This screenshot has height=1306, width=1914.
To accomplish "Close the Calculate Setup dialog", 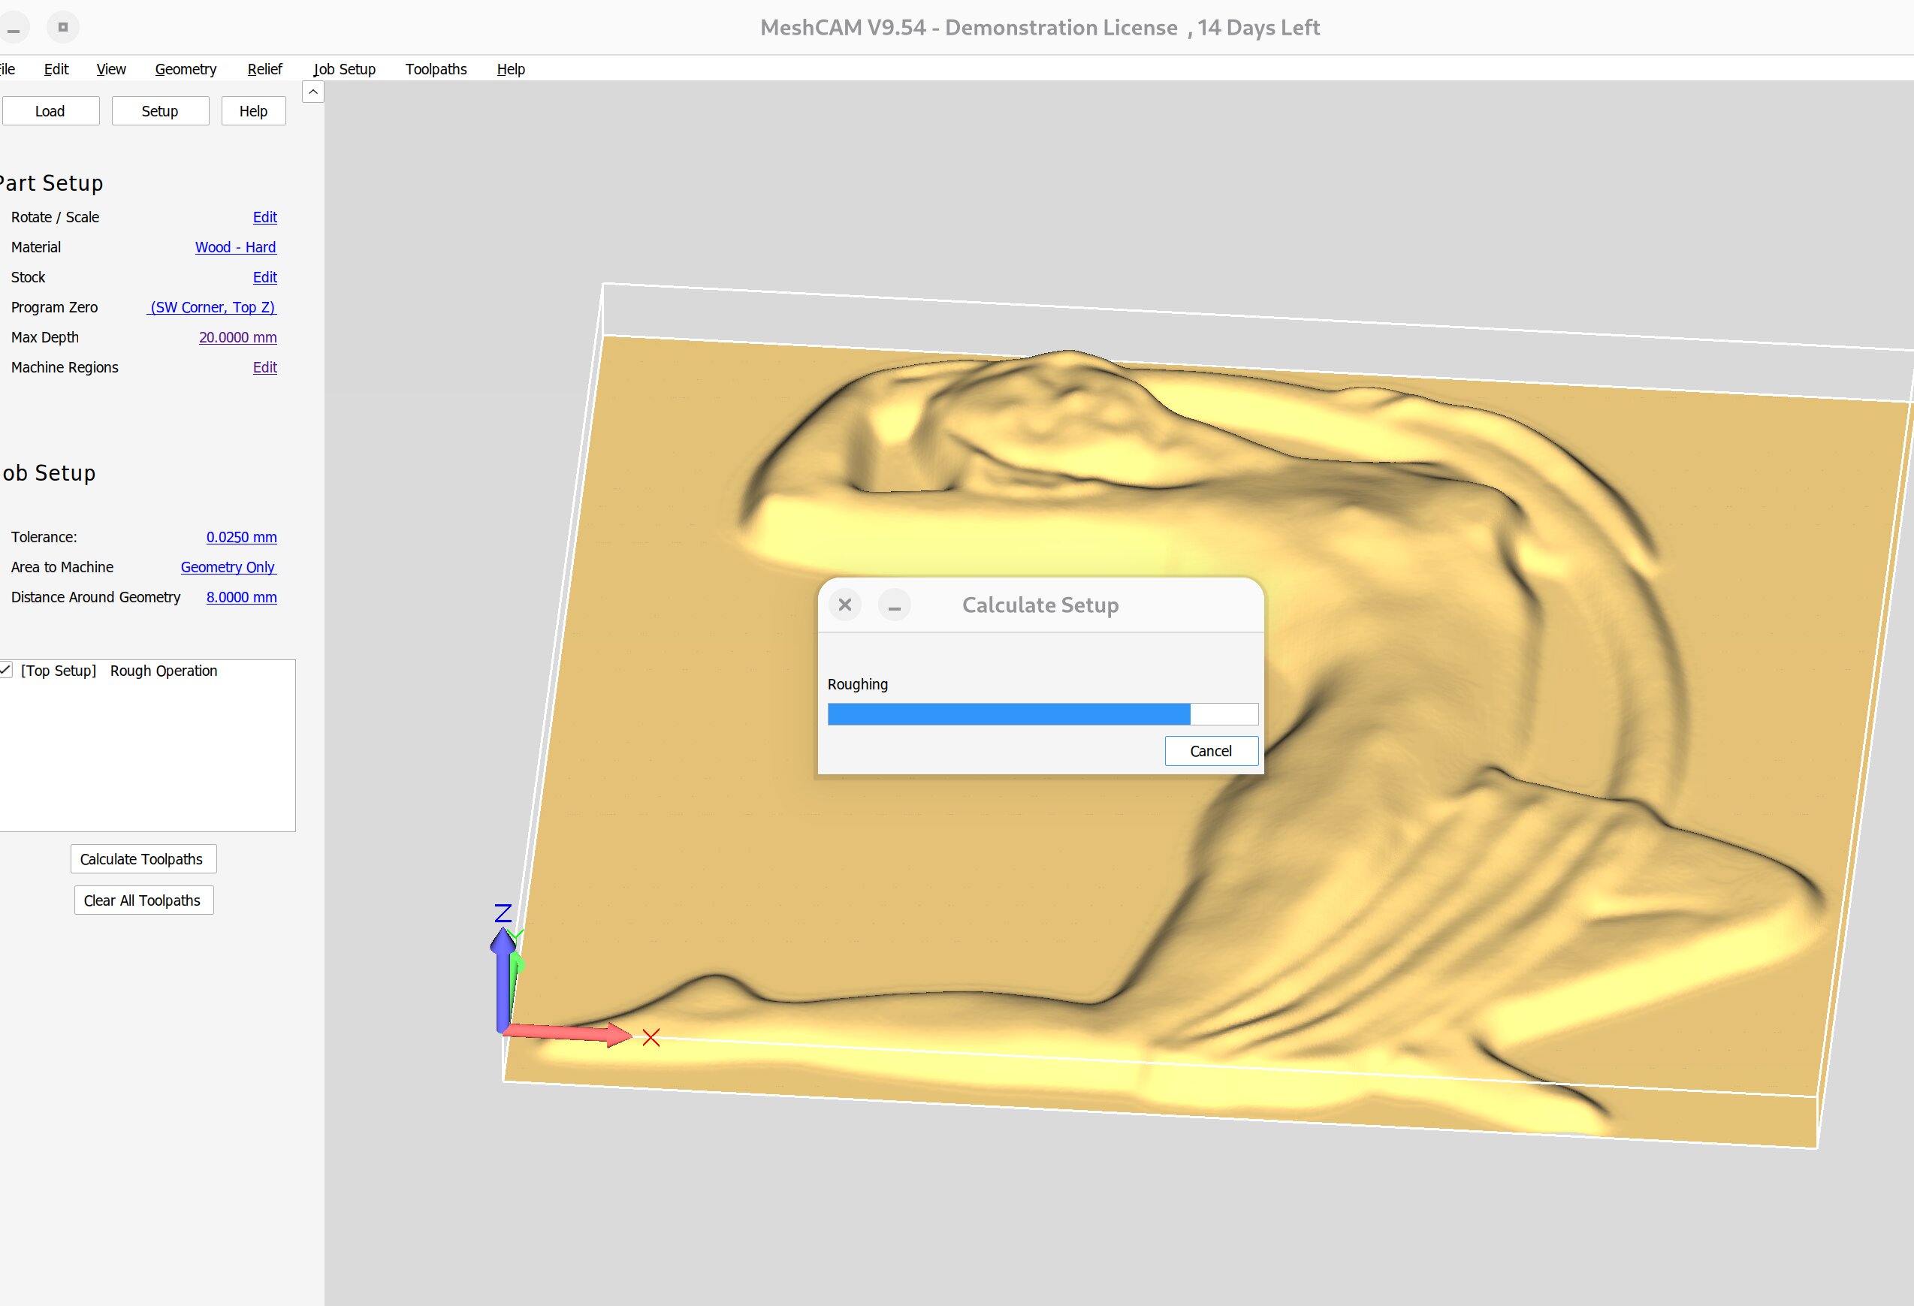I will click(x=844, y=605).
